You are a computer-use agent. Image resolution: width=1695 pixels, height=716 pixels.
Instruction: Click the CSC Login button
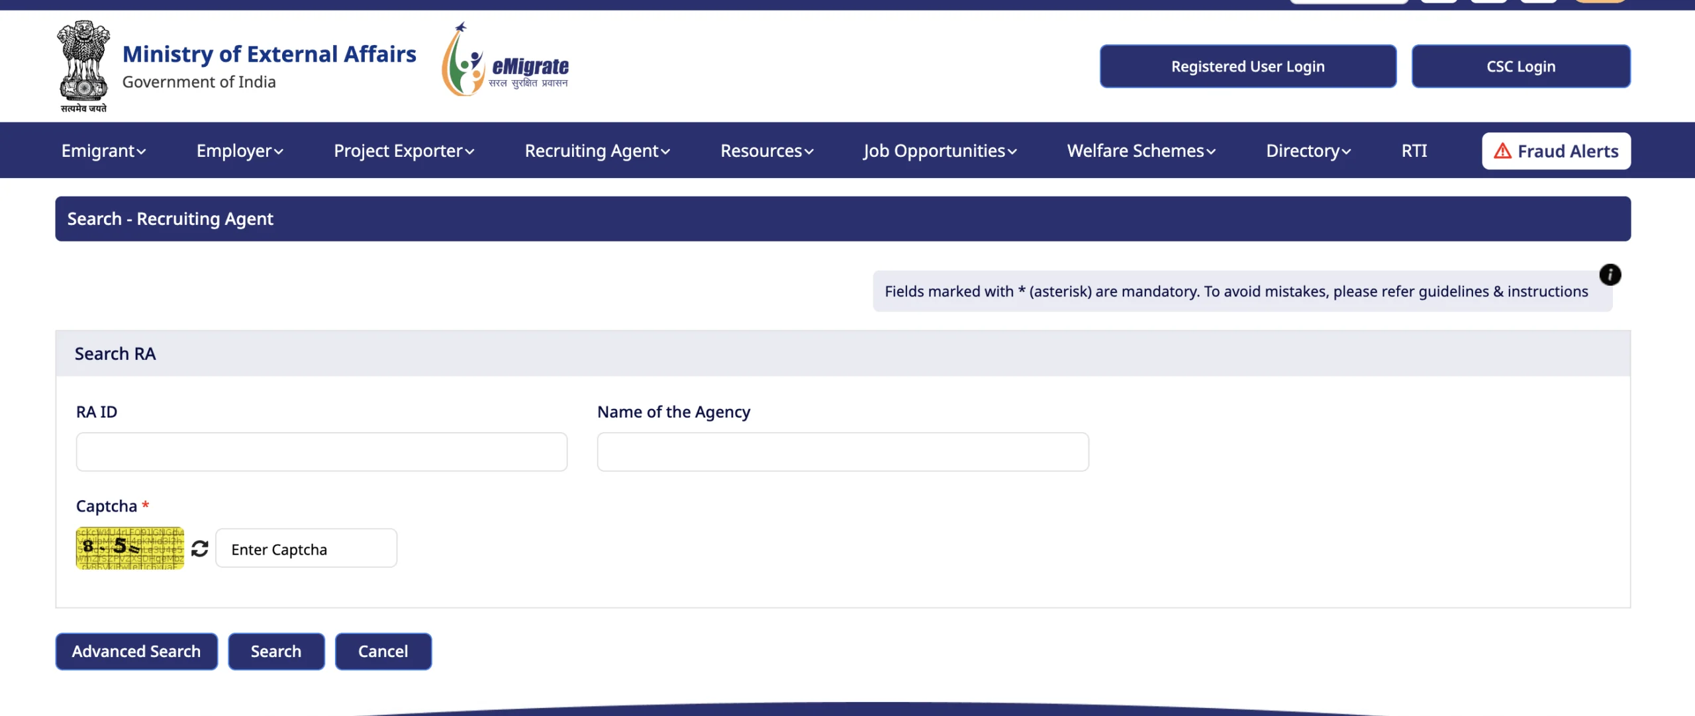click(1521, 66)
